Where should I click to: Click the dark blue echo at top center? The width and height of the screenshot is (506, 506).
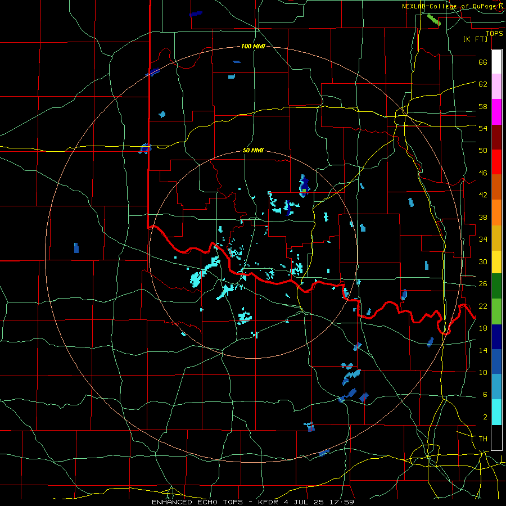point(196,13)
